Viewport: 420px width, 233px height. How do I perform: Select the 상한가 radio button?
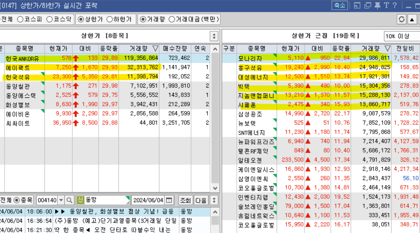coord(81,19)
